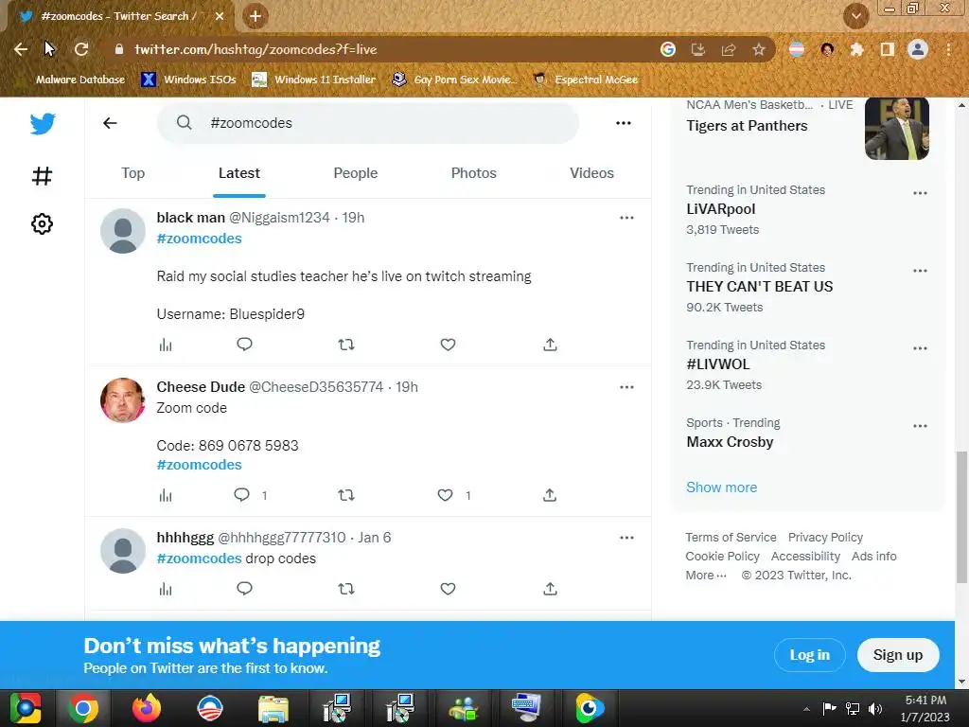Reload the page in Chrome

click(81, 49)
